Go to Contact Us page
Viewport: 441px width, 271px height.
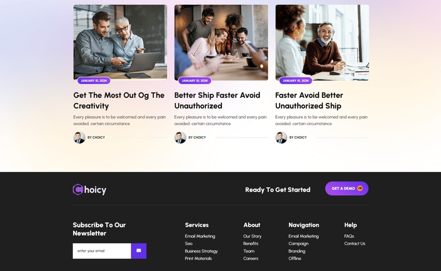[355, 244]
